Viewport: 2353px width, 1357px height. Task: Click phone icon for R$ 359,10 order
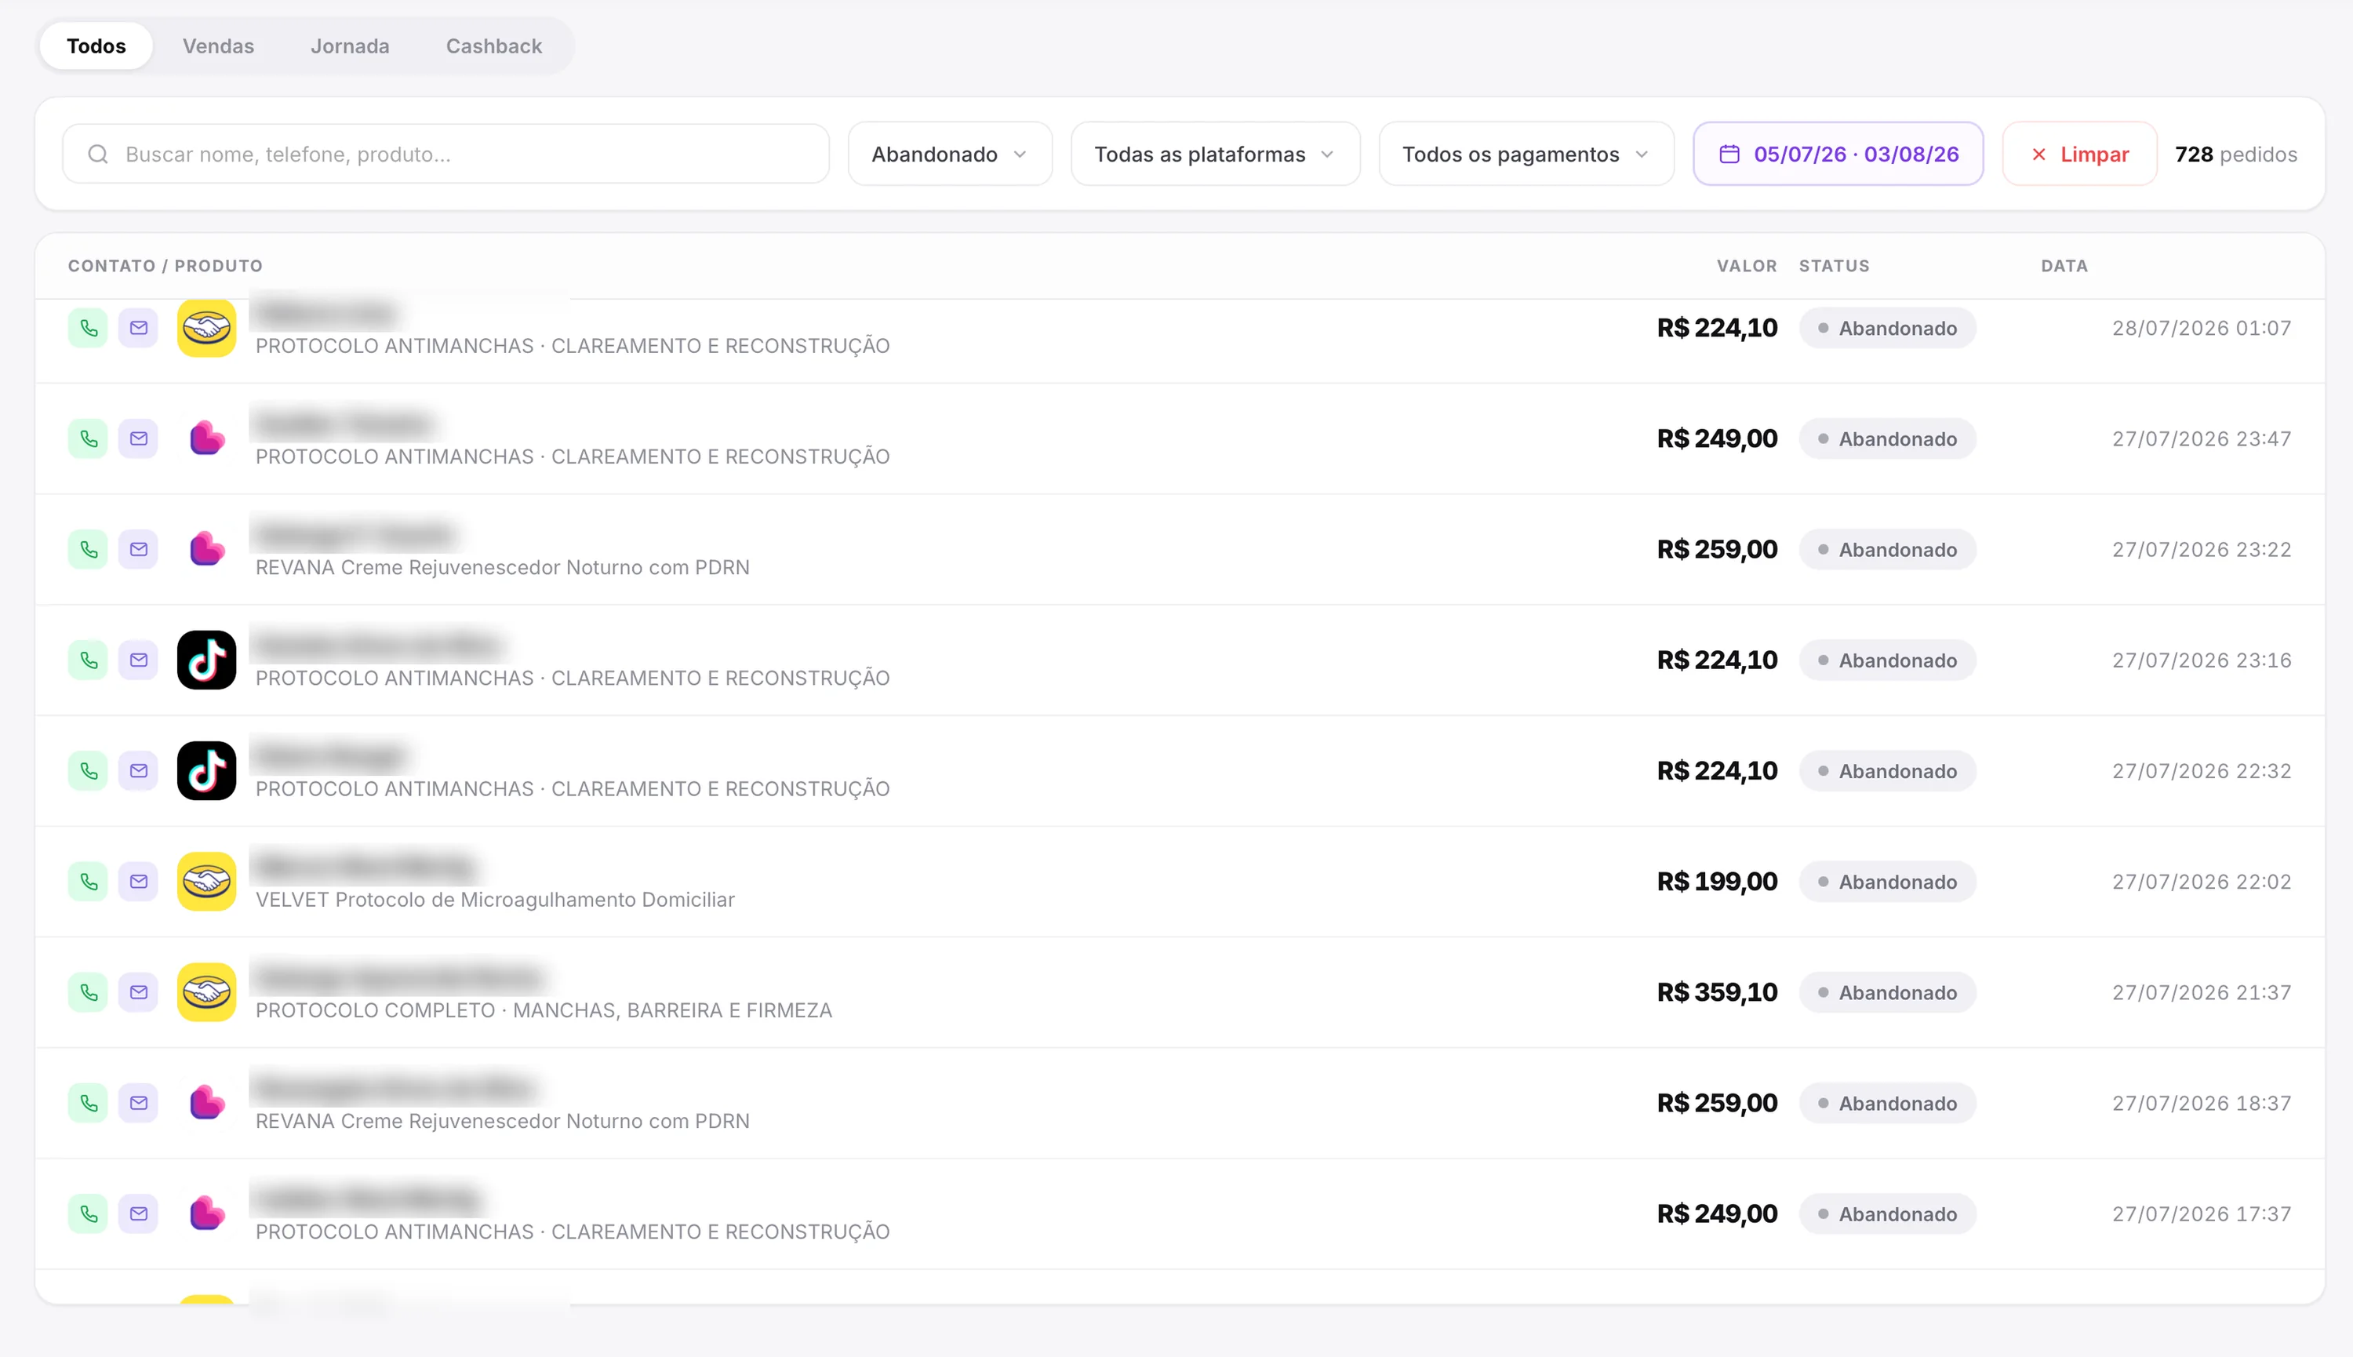(89, 992)
